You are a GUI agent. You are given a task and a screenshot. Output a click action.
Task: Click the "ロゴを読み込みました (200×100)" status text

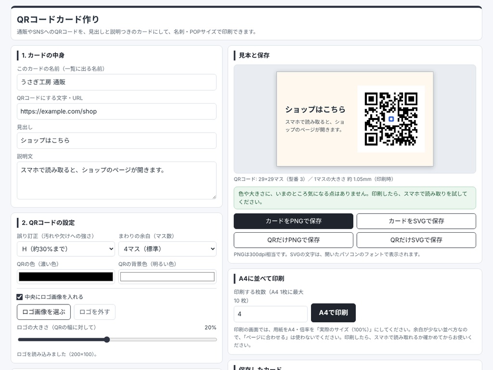click(x=57, y=354)
